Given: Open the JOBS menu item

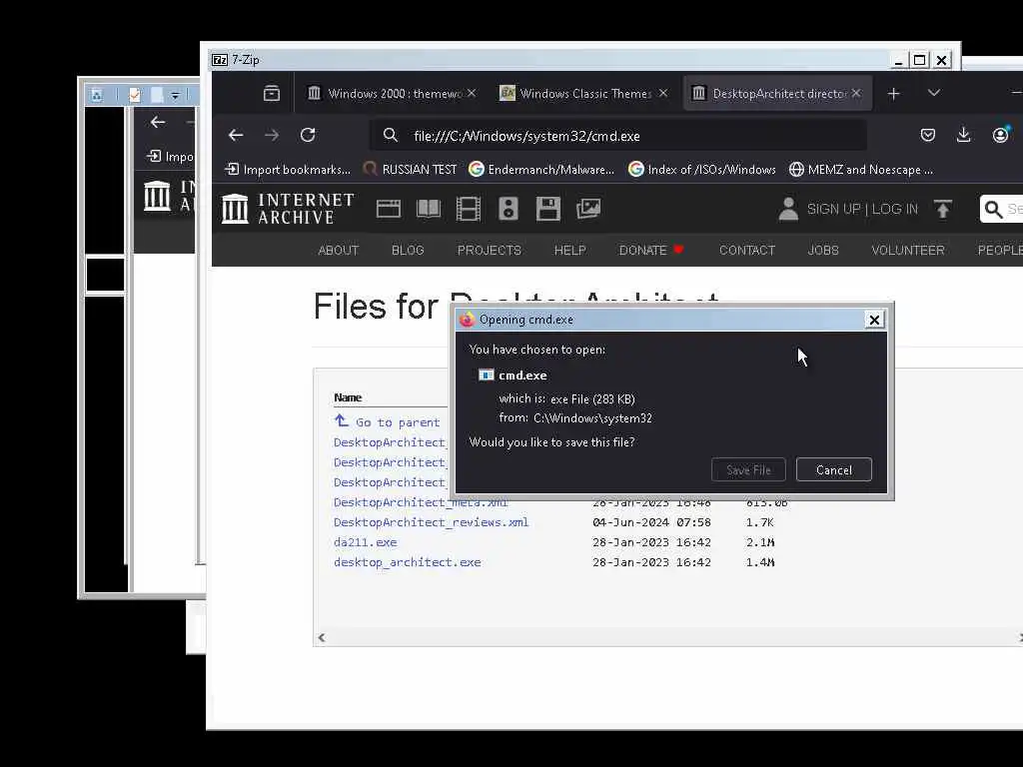Looking at the screenshot, I should pos(823,251).
